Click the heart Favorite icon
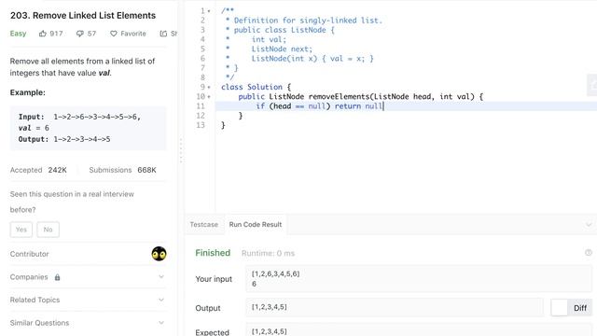Screen dimensions: 597x336 [114, 34]
